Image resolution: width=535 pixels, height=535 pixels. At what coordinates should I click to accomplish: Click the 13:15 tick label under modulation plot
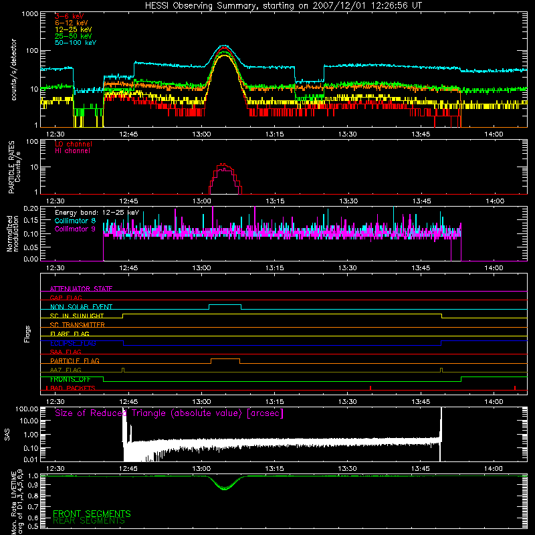pos(275,268)
